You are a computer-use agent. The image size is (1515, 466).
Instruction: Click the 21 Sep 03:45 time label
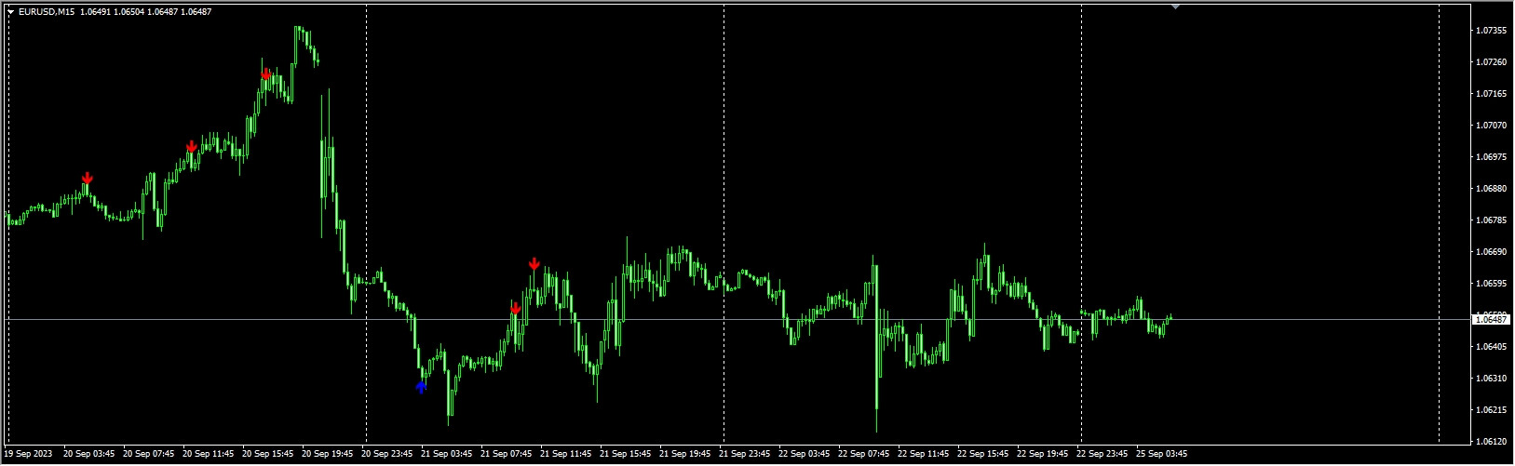447,454
